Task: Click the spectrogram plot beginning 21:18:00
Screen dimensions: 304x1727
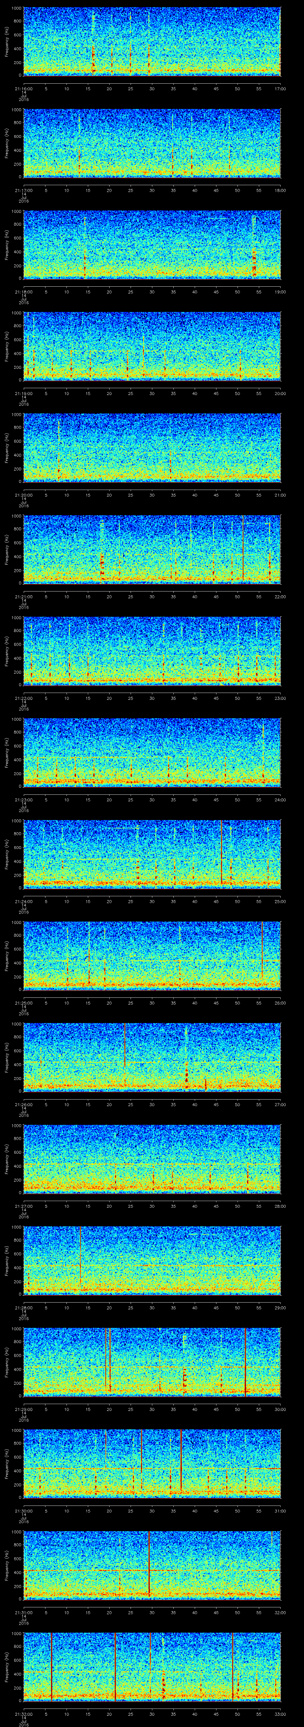Action: point(152,244)
